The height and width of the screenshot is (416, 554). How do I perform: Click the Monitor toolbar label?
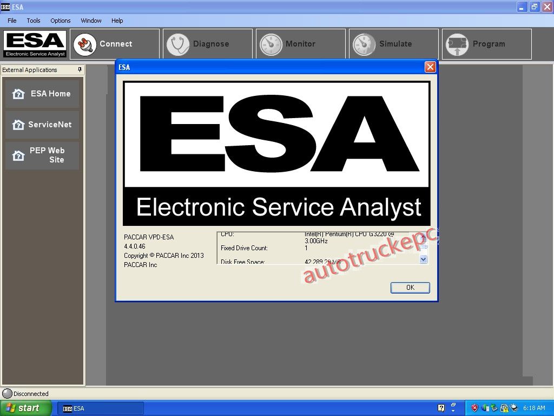300,44
